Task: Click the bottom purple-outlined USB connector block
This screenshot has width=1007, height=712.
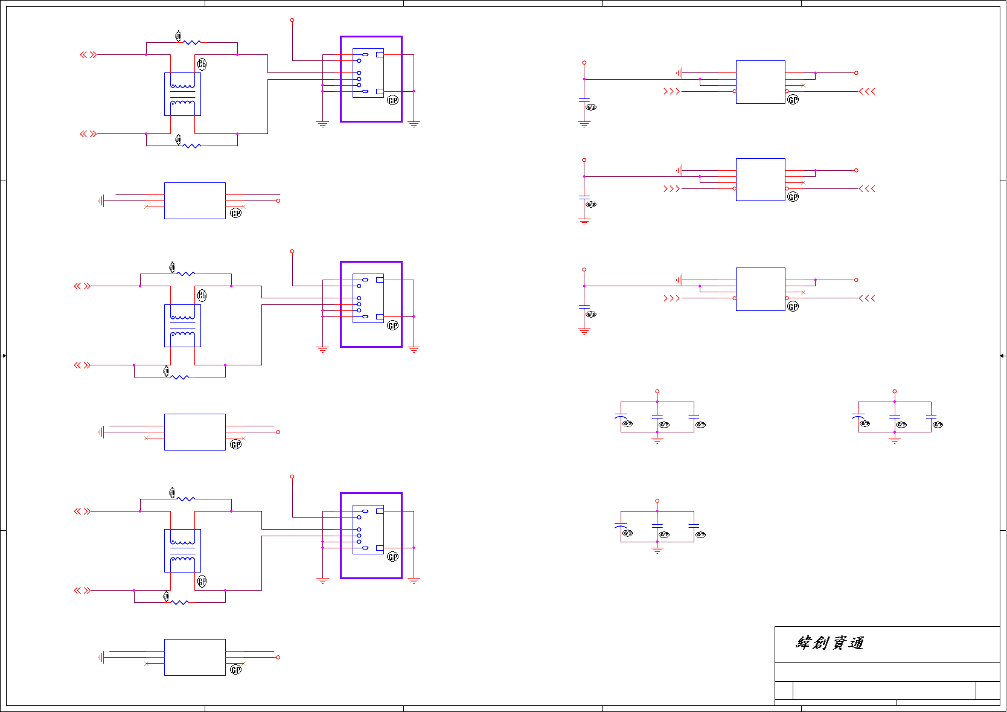Action: [371, 536]
